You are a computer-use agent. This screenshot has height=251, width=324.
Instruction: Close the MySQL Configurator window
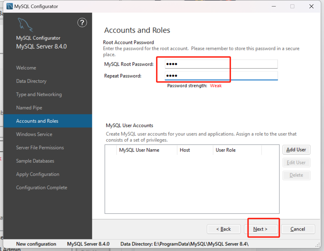(311, 6)
